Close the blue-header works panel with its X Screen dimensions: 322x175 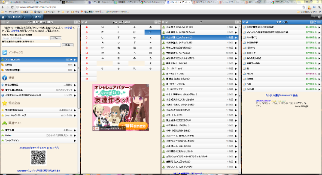243,22
